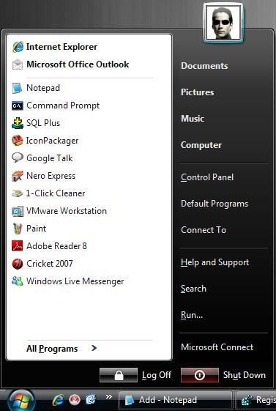Click the Google Talk text label
276x411 pixels.
pos(50,158)
